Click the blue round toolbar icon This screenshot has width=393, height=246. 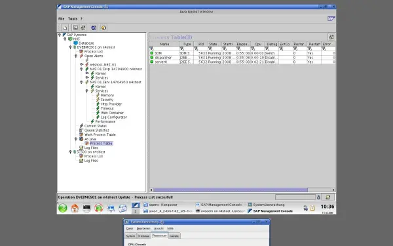coord(94,28)
